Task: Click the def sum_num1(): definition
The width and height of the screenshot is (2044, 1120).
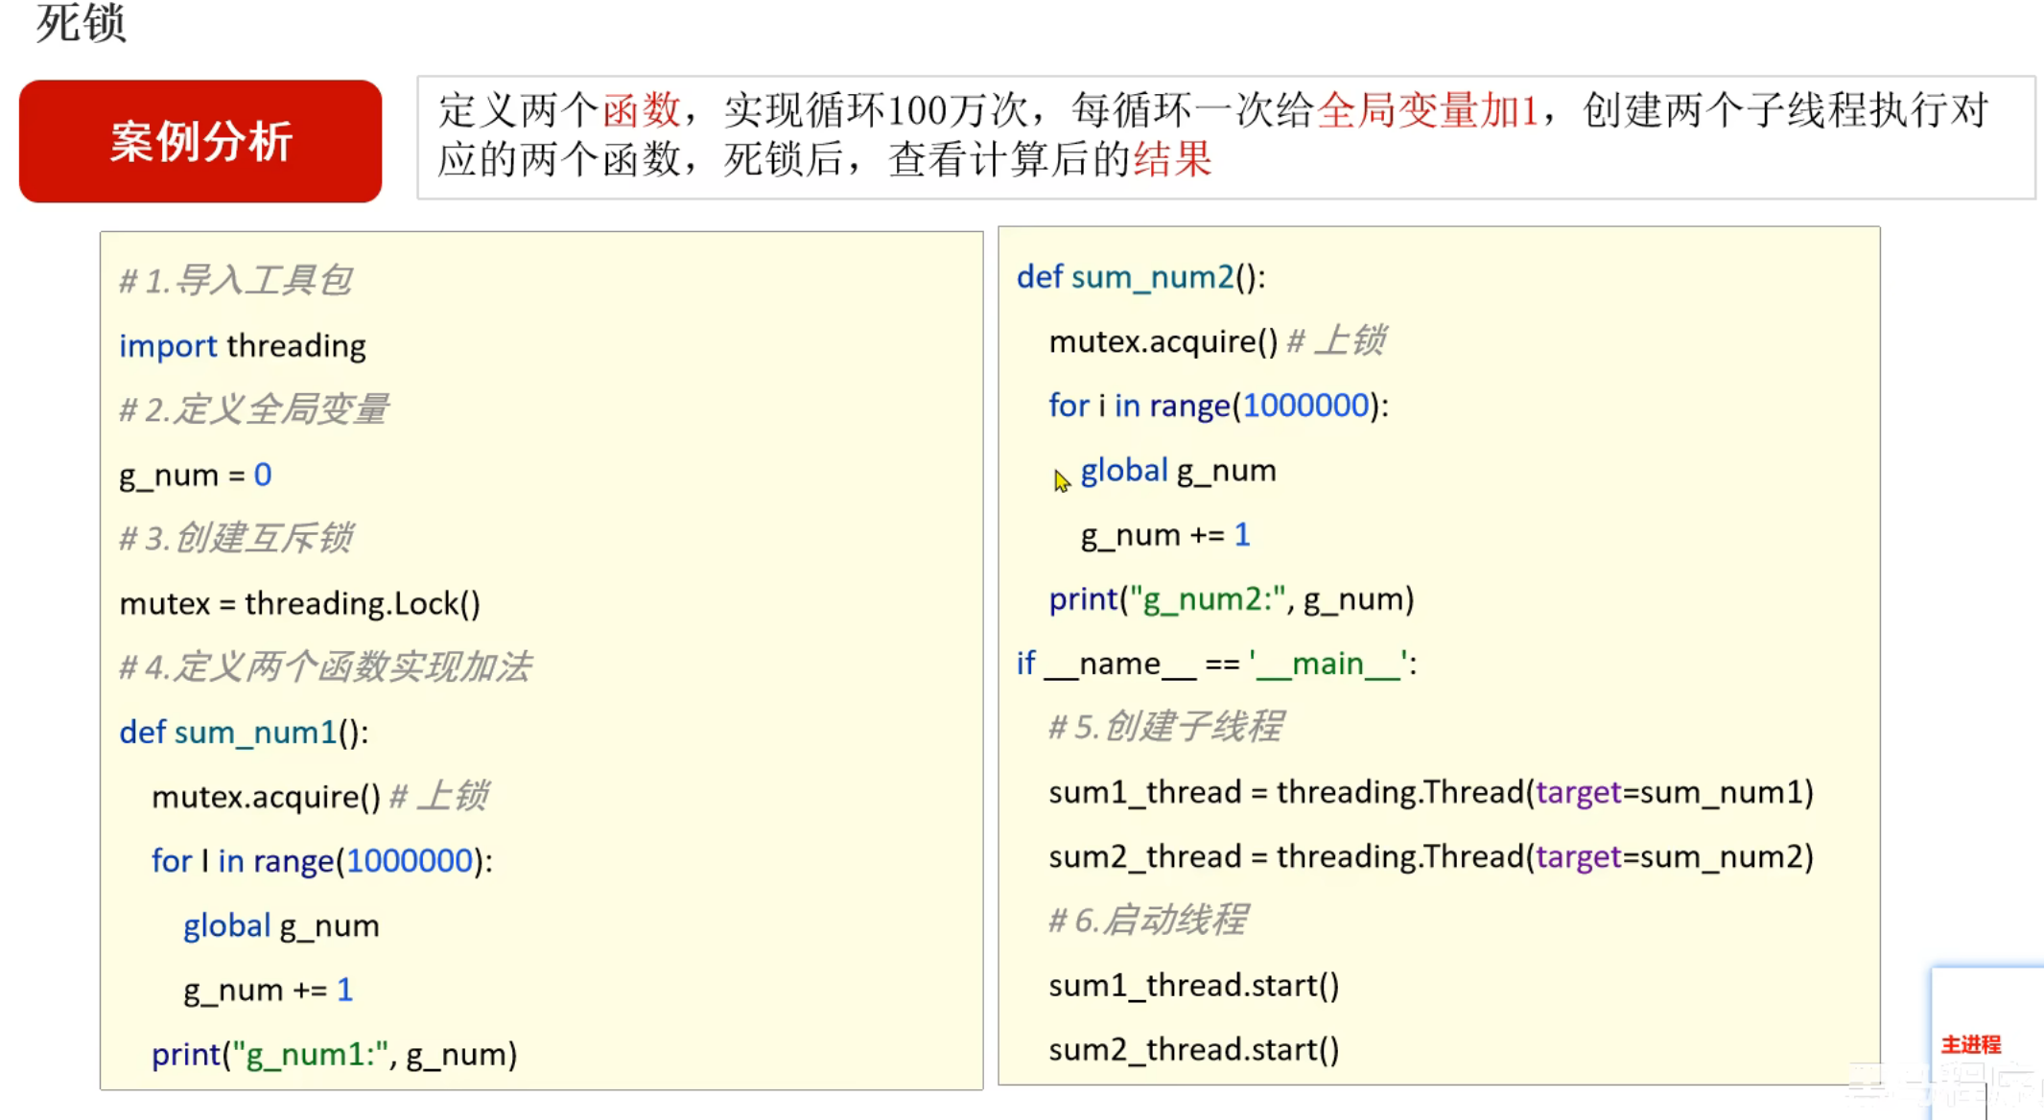Action: [244, 733]
